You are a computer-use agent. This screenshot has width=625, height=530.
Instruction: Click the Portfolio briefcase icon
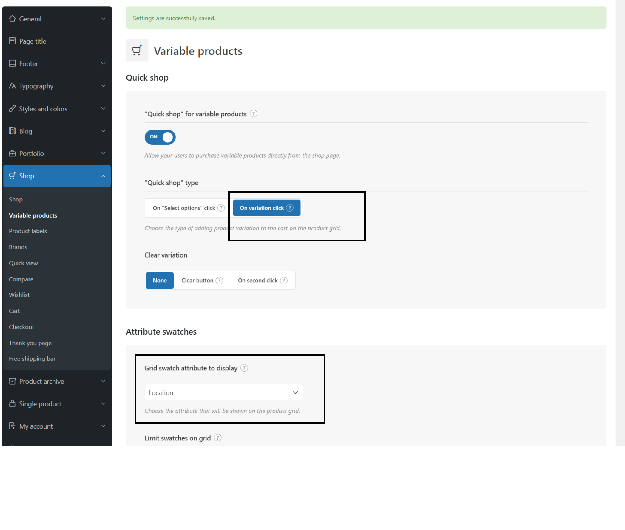click(12, 153)
